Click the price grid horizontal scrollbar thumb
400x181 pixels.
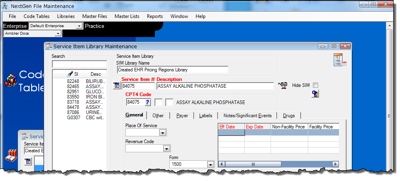click(253, 164)
